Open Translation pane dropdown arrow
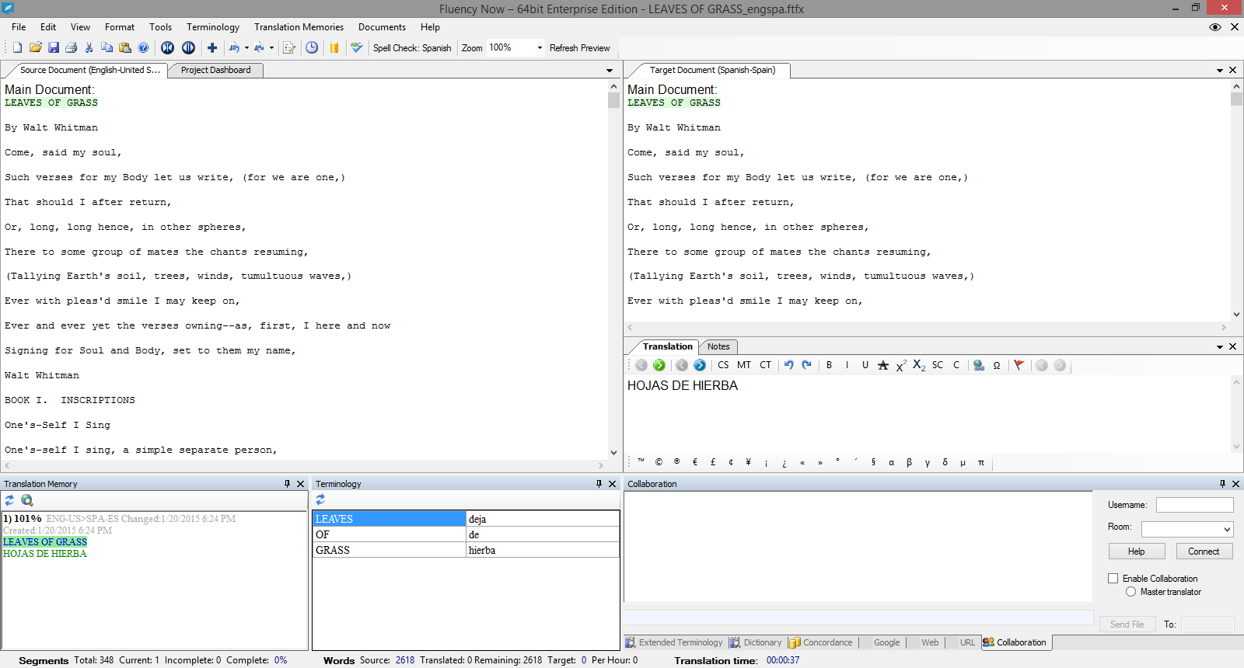 tap(1220, 347)
